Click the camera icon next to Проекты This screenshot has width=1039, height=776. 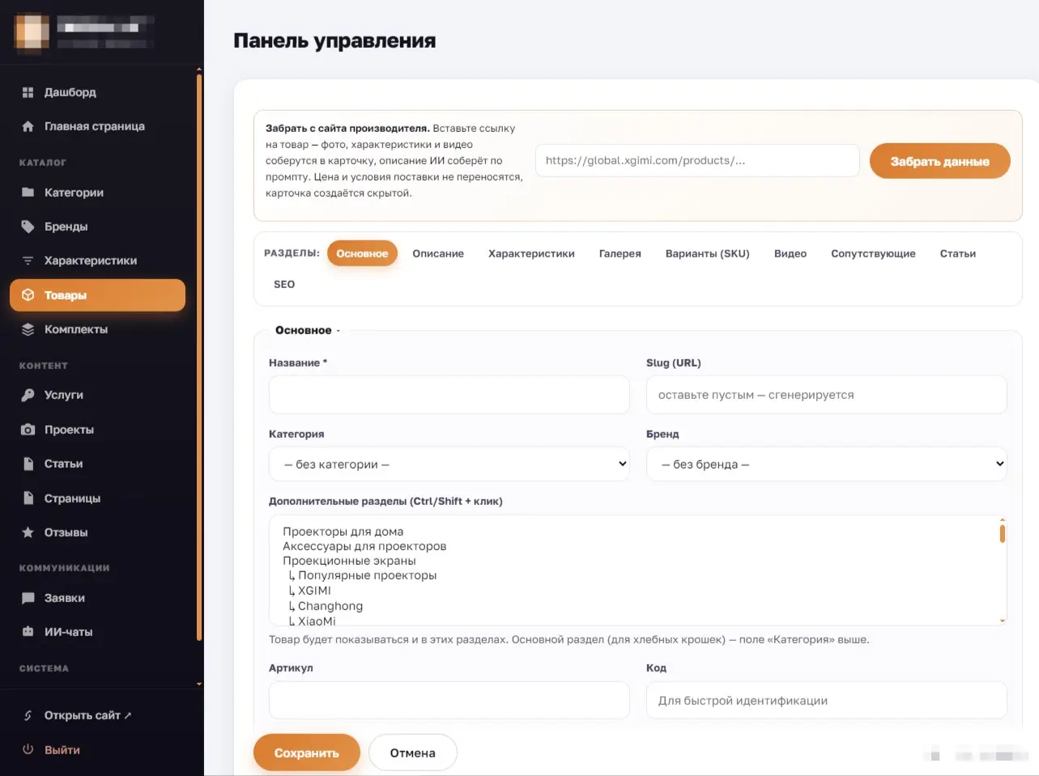pyautogui.click(x=28, y=430)
